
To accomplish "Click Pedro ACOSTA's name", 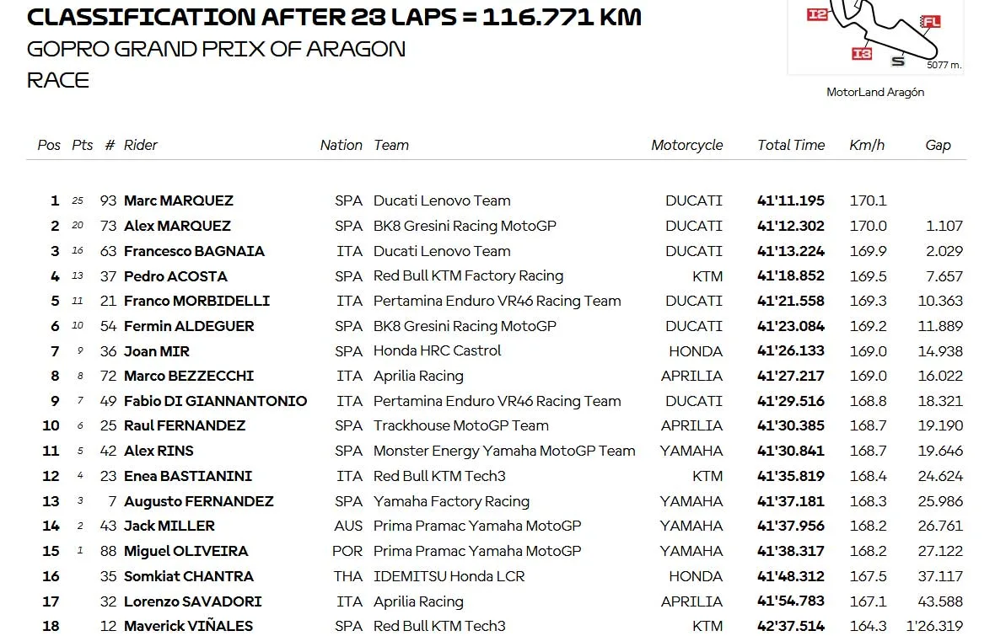I will [175, 276].
